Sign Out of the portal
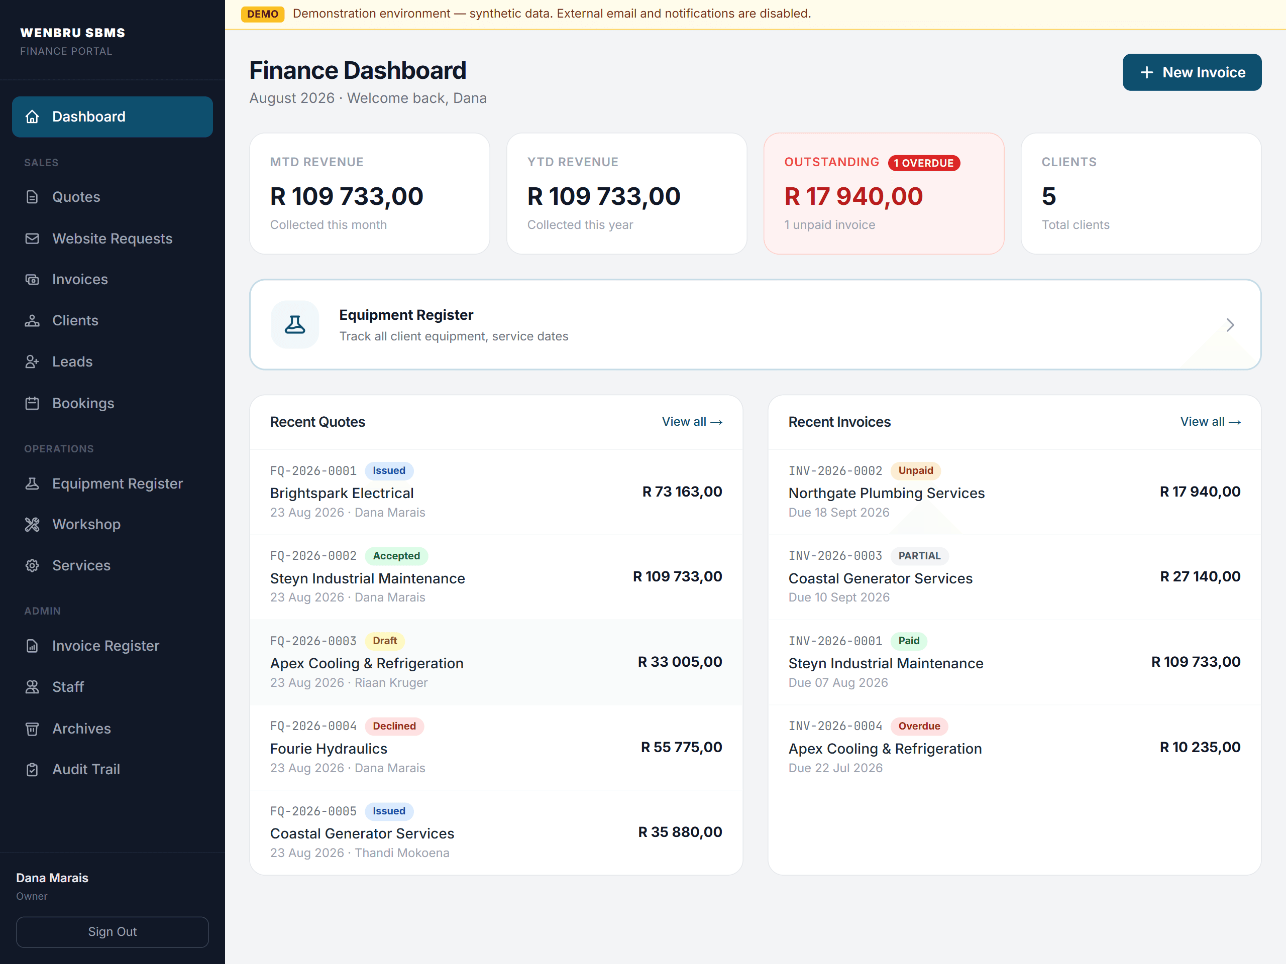 tap(112, 932)
